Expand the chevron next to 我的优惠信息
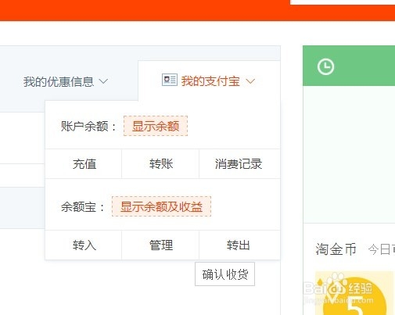Image resolution: width=395 pixels, height=315 pixels. tap(103, 81)
